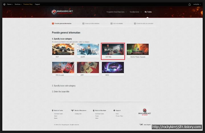Open Privacy Policy footer link

click(119, 116)
